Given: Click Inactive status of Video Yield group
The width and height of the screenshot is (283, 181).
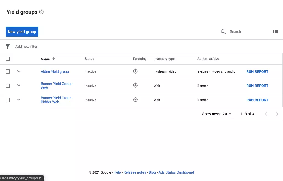Looking at the screenshot, I should tap(90, 71).
